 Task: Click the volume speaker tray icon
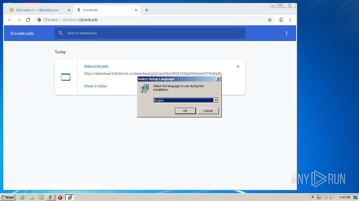coord(325,197)
